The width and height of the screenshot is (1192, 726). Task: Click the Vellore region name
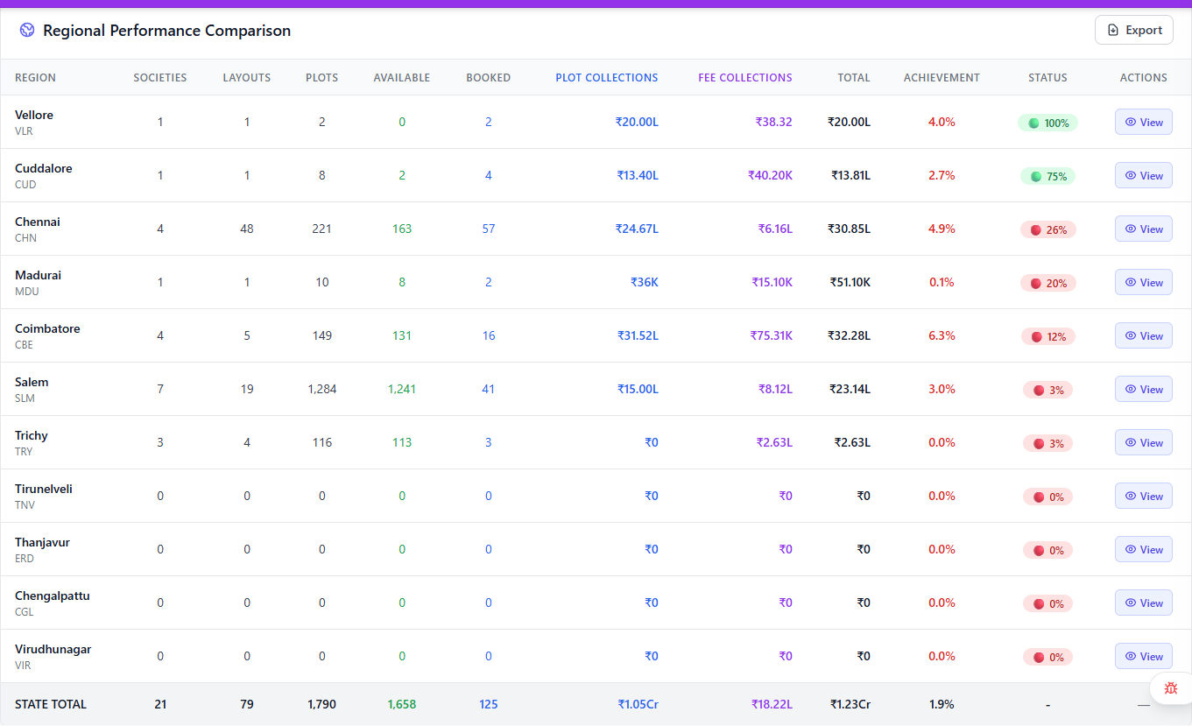pos(34,115)
